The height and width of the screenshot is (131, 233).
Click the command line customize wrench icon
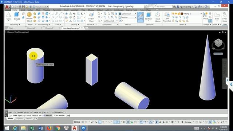coord(6,115)
